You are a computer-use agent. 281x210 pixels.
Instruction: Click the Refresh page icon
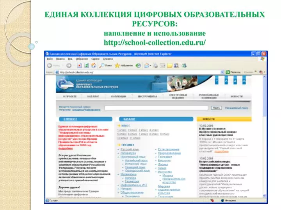87,66
